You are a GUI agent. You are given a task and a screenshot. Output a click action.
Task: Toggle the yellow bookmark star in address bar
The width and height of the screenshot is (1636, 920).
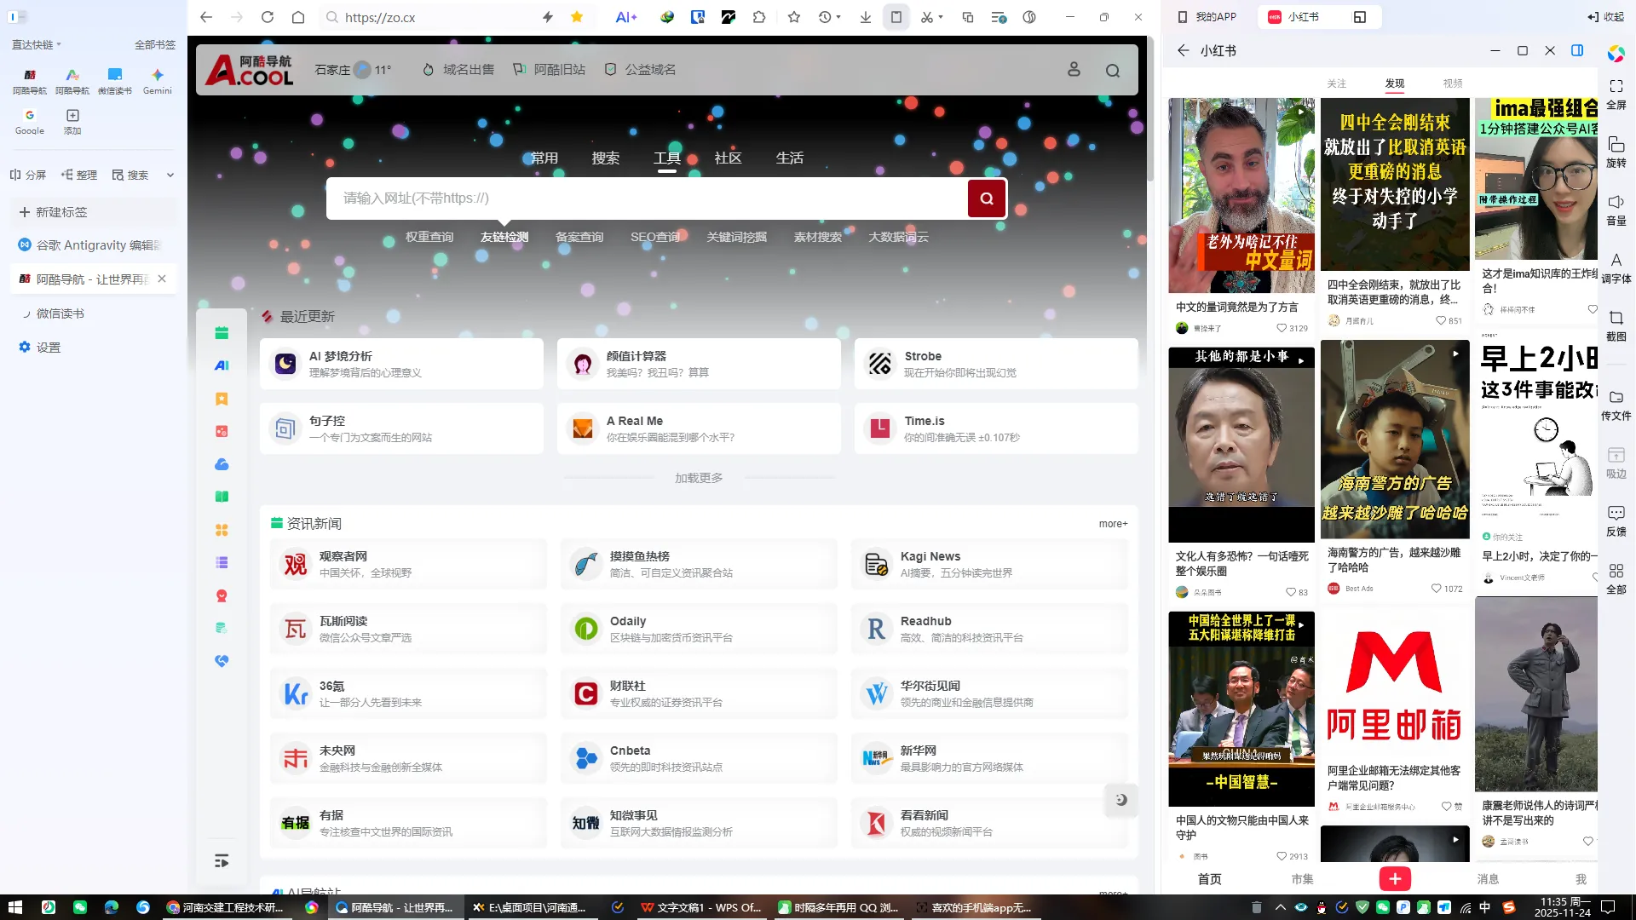[577, 17]
